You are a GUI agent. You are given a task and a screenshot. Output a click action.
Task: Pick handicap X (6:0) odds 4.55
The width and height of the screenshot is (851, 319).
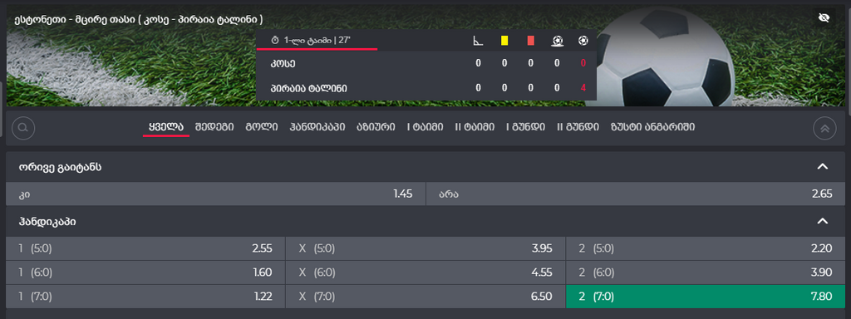pos(425,272)
